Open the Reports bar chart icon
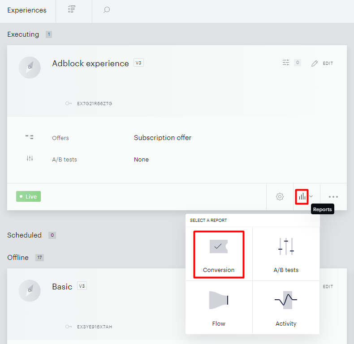Image resolution: width=354 pixels, height=344 pixels. (x=302, y=197)
